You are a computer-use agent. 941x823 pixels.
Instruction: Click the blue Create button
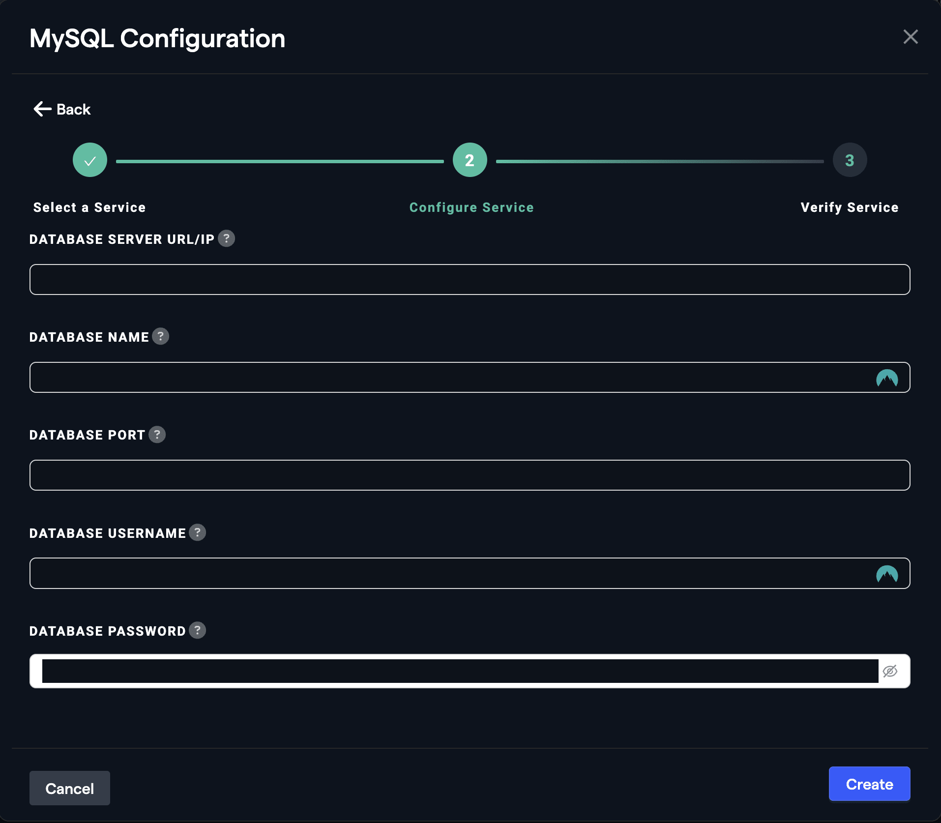869,784
